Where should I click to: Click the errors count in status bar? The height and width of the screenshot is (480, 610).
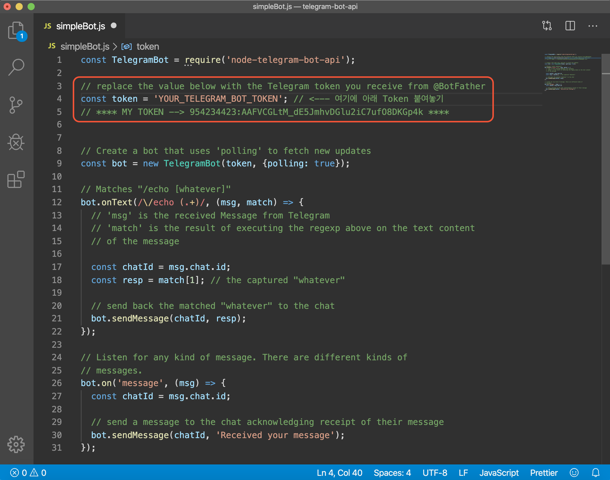(x=19, y=473)
